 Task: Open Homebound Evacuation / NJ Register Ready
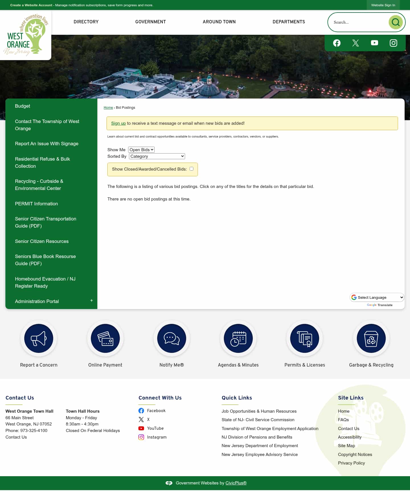pyautogui.click(x=51, y=283)
